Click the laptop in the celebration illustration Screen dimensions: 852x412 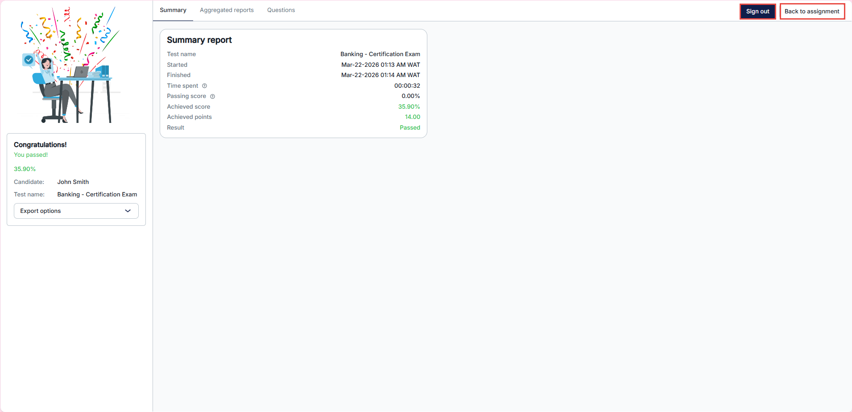point(81,72)
